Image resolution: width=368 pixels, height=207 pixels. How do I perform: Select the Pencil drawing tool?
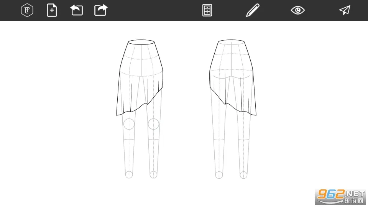(252, 10)
